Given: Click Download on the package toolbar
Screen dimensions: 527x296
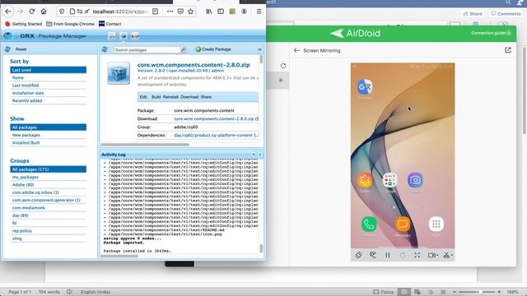Looking at the screenshot, I should [x=189, y=97].
